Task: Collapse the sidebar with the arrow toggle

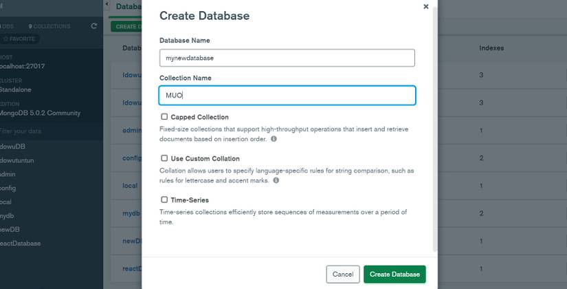Action: pyautogui.click(x=107, y=5)
